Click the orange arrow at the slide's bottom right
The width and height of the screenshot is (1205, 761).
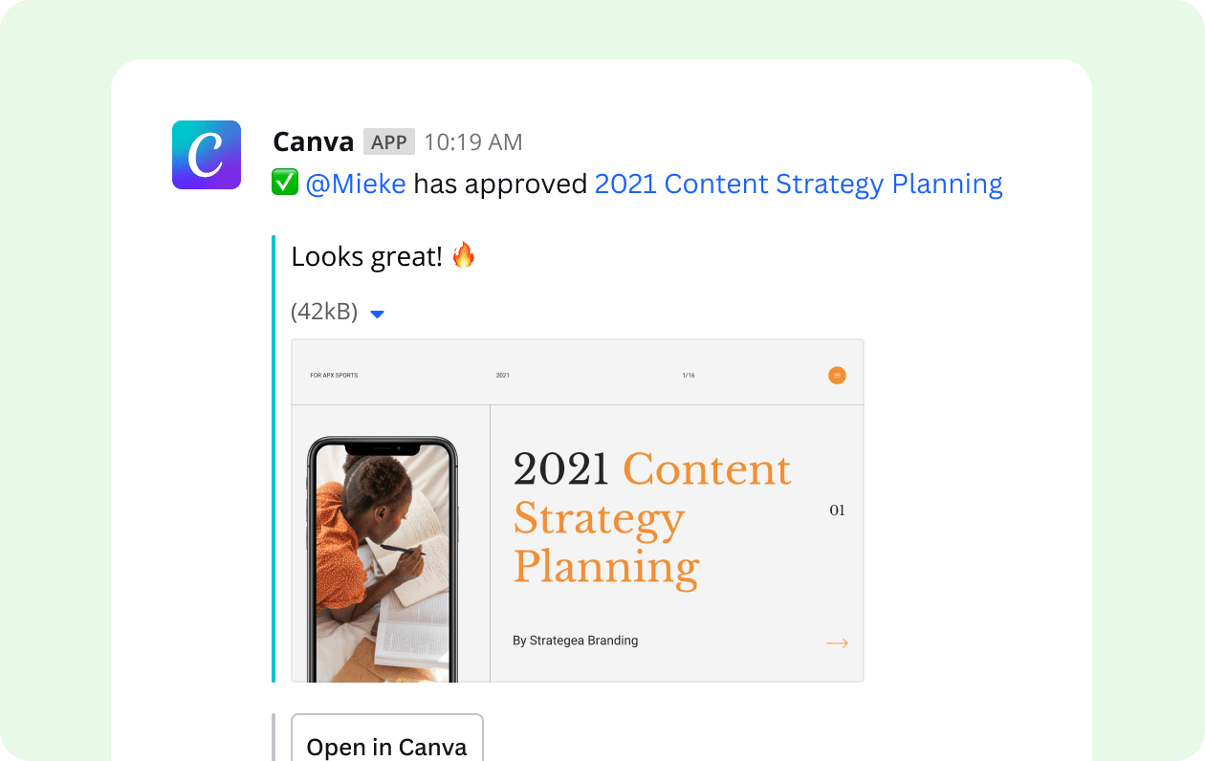coord(837,643)
